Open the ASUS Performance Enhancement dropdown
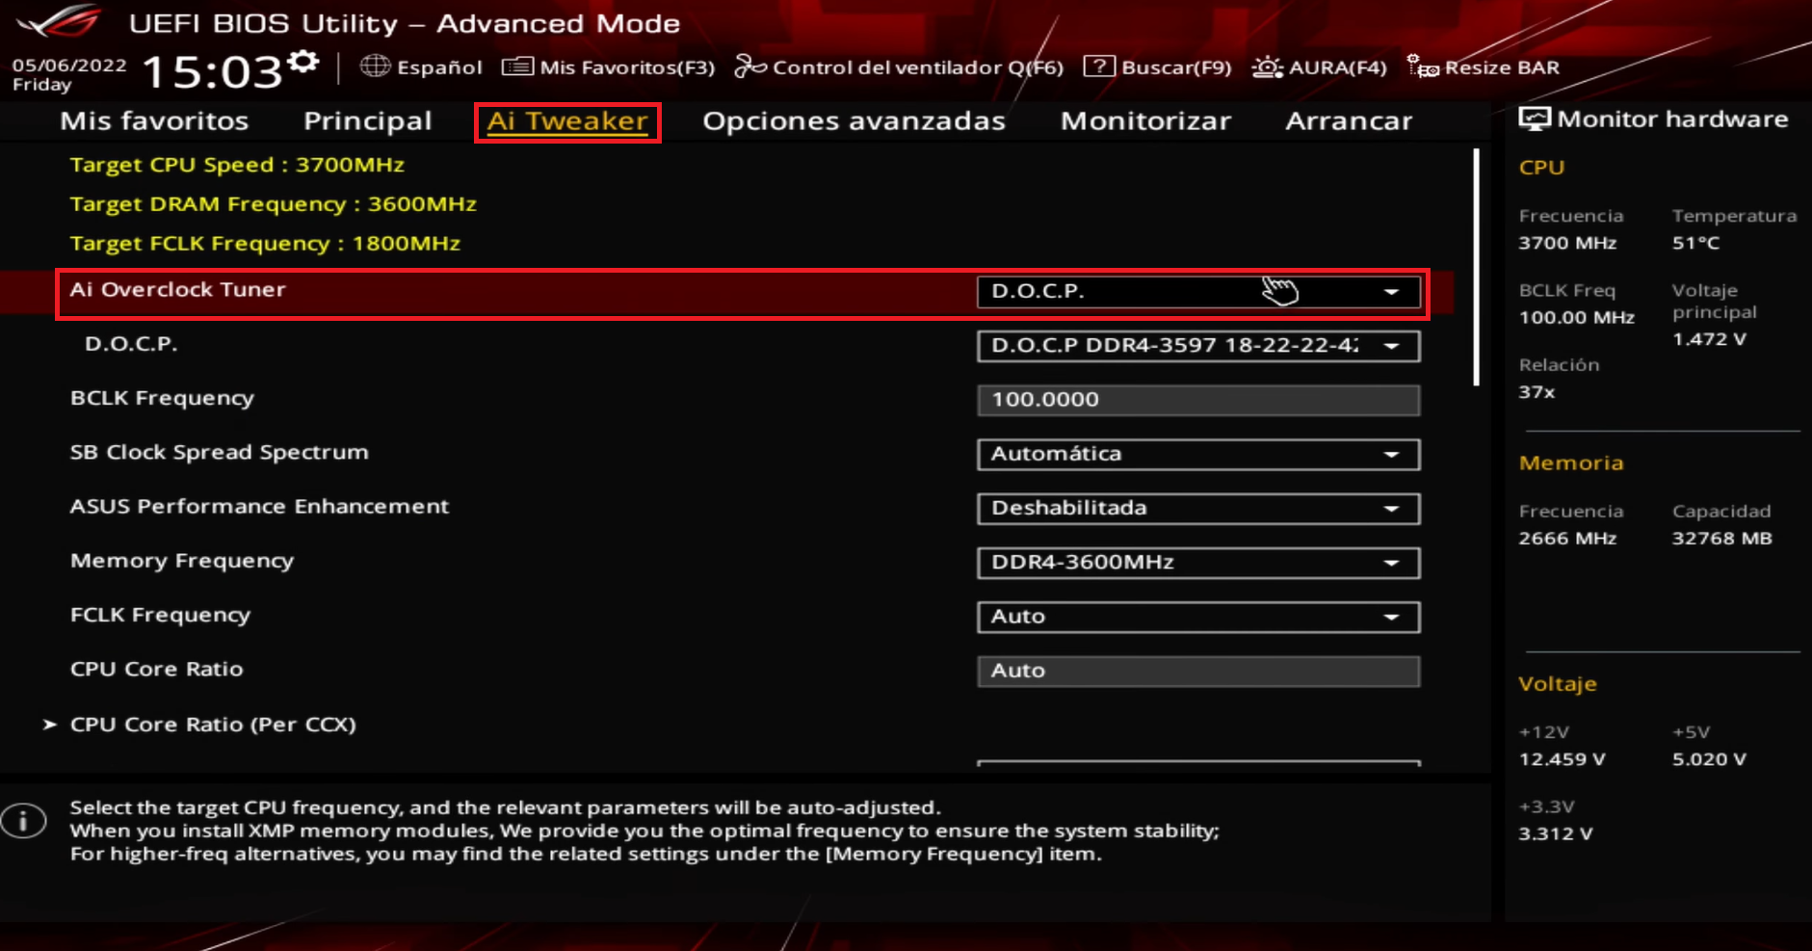Viewport: 1812px width, 951px height. 1197,509
